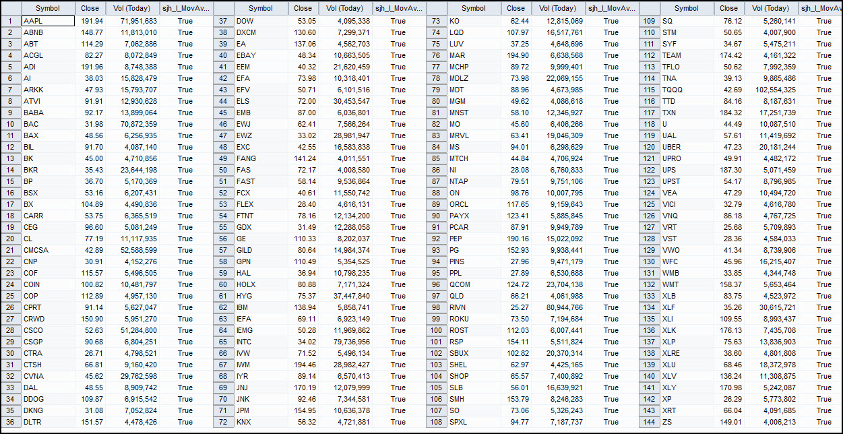This screenshot has width=843, height=434.
Task: Select row number 73 beside KO
Action: [x=437, y=21]
